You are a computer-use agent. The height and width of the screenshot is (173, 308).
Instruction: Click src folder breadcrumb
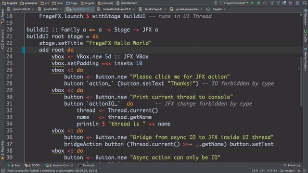point(45,3)
